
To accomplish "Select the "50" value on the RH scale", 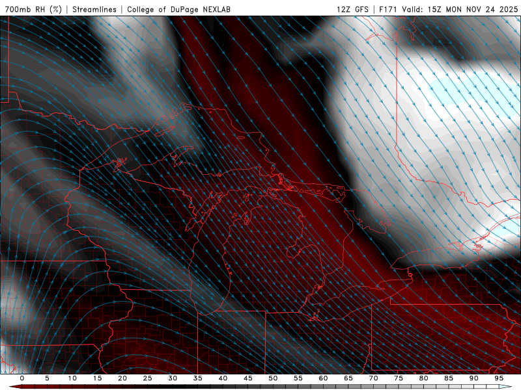I will [x=273, y=378].
